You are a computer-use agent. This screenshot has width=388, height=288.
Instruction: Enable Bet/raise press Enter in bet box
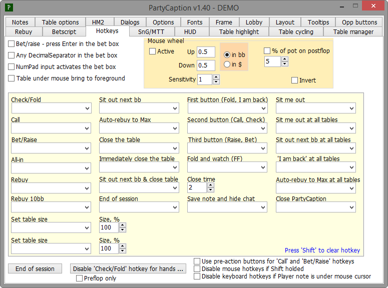[11, 44]
